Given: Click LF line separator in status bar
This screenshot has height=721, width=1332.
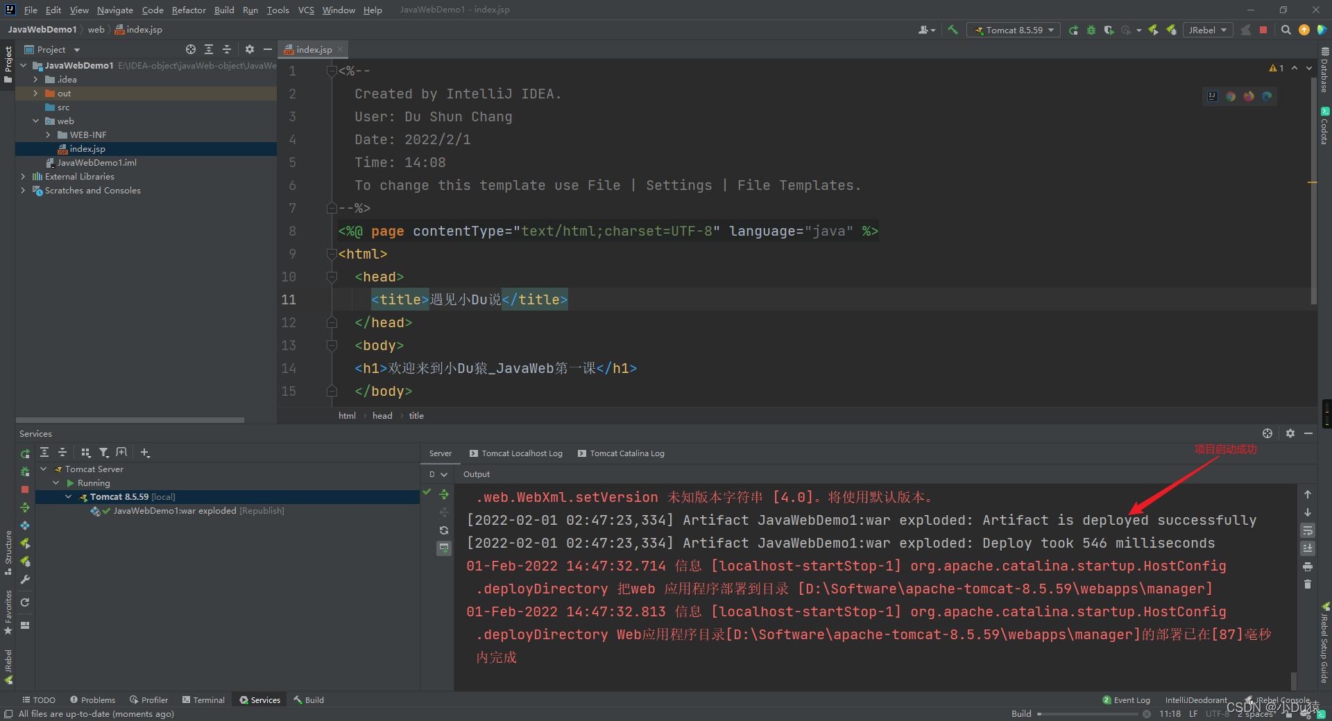Looking at the screenshot, I should 1193,713.
